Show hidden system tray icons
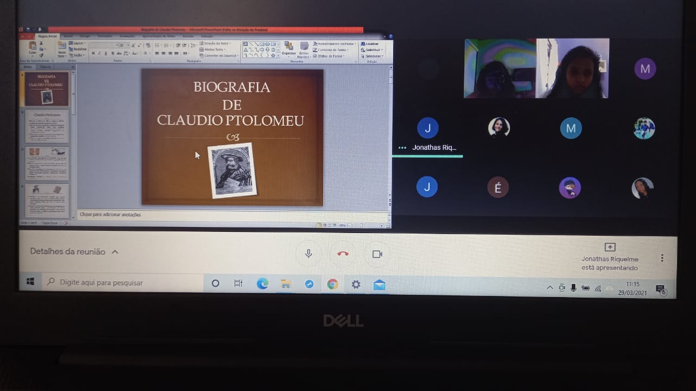This screenshot has width=696, height=391. tap(550, 287)
